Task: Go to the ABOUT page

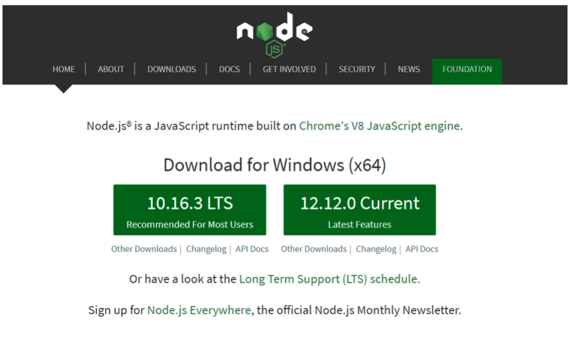Action: [111, 69]
